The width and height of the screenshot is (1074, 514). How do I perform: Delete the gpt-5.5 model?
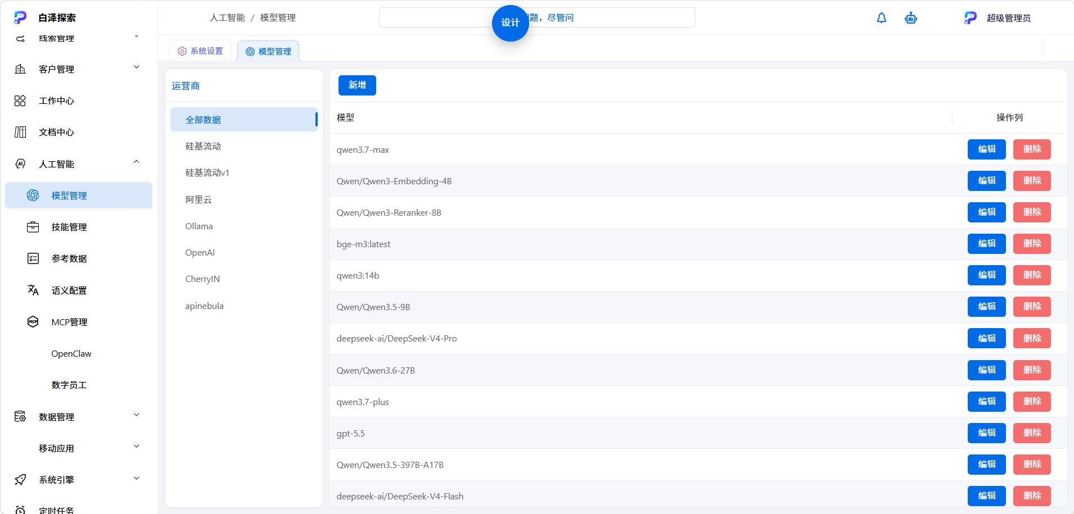coord(1032,433)
